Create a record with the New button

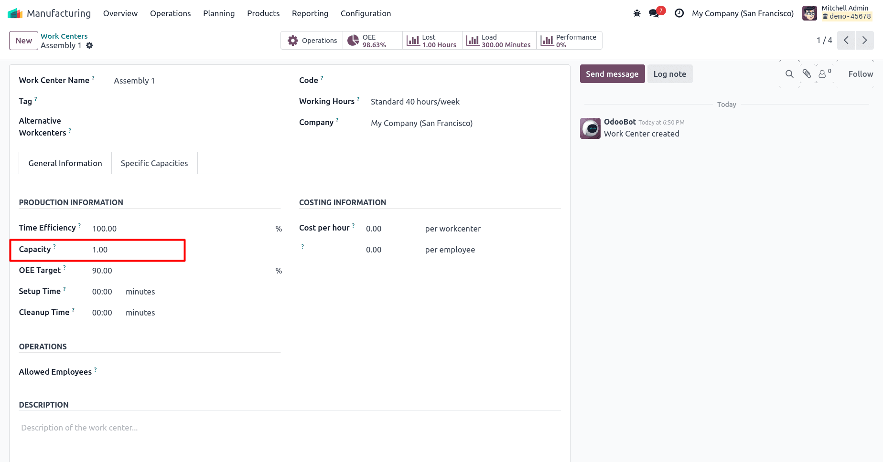click(x=23, y=41)
